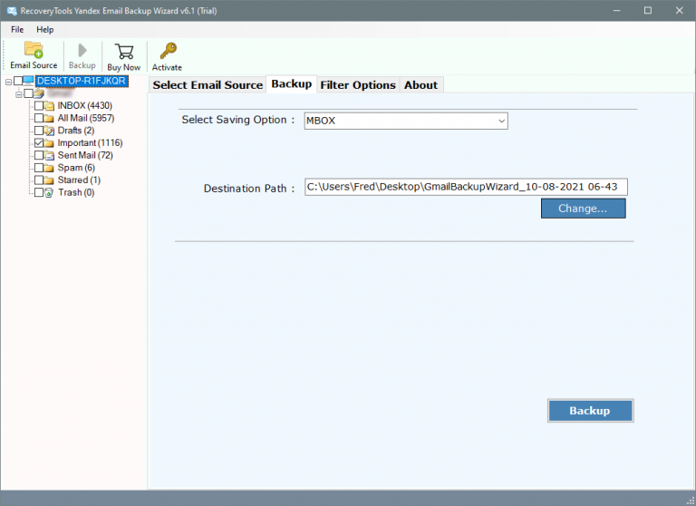Tick the Spam folder checkbox
This screenshot has height=506, width=696.
pos(38,168)
